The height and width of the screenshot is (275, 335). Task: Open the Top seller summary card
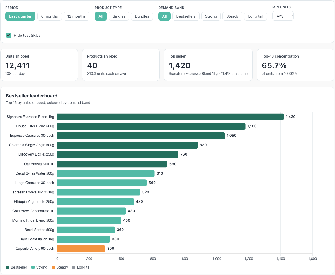point(208,65)
